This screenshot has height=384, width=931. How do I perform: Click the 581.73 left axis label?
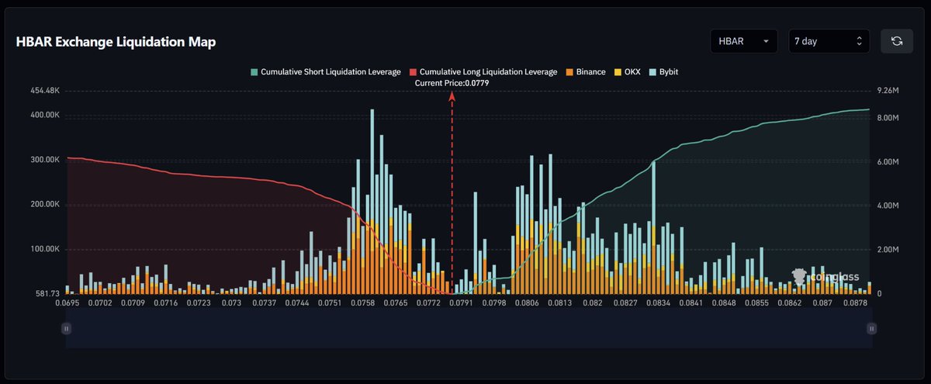tap(48, 294)
